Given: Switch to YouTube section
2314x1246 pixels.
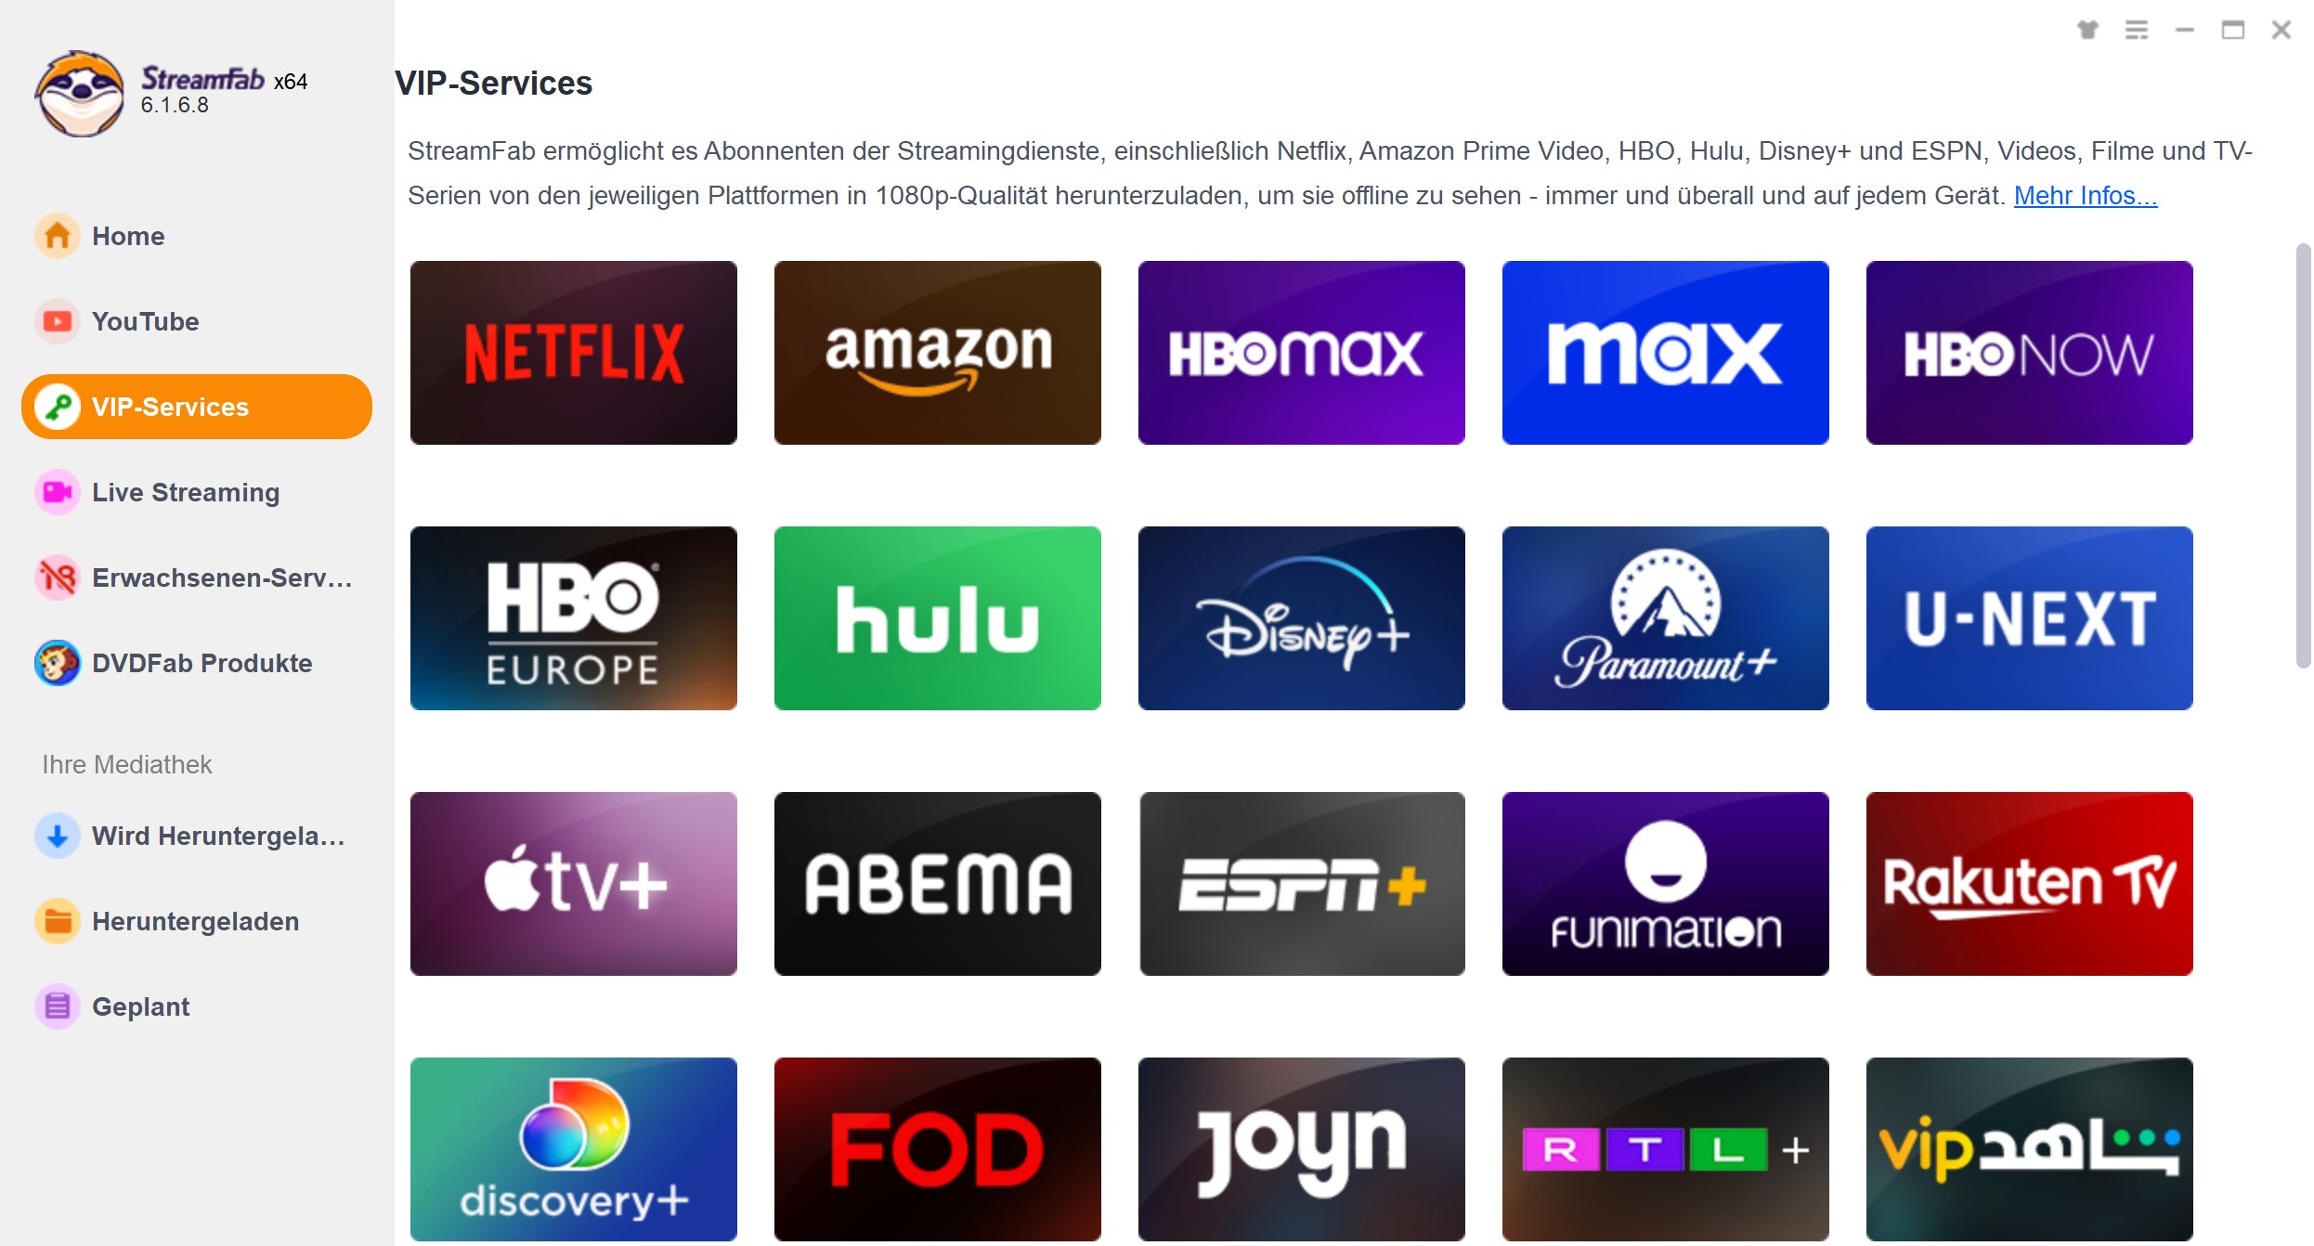Looking at the screenshot, I should pos(146,320).
